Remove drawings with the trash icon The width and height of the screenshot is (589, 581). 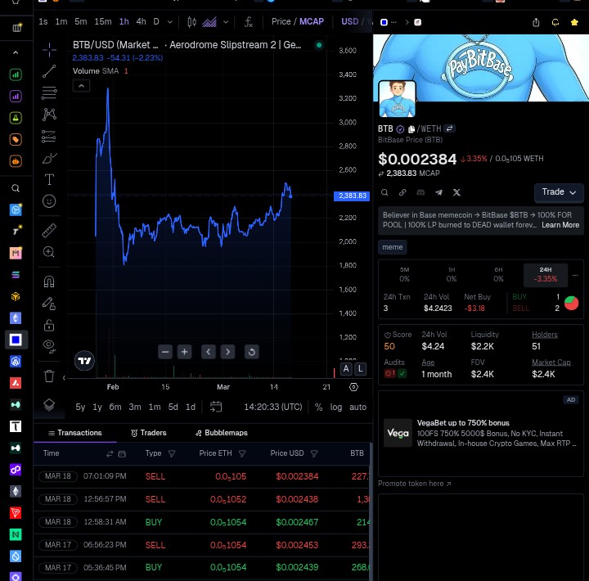[49, 376]
